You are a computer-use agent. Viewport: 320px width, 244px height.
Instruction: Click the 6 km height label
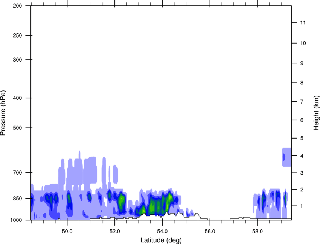point(302,120)
